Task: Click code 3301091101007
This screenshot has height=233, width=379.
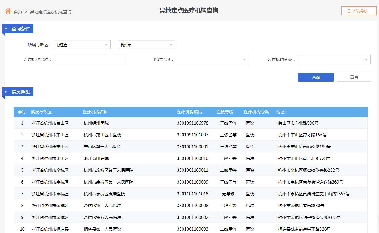Action: tap(193, 135)
